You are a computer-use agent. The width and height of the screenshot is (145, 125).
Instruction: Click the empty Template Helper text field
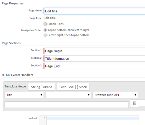pyautogui.click(x=67, y=105)
